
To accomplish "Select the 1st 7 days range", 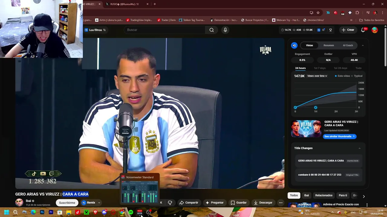I will [x=320, y=68].
